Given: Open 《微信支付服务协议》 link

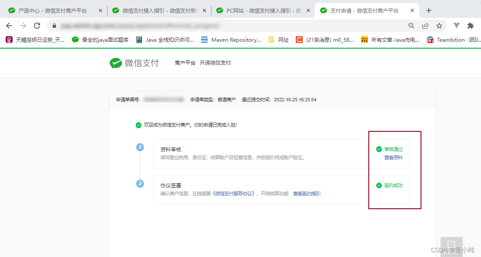Looking at the screenshot, I should [234, 194].
